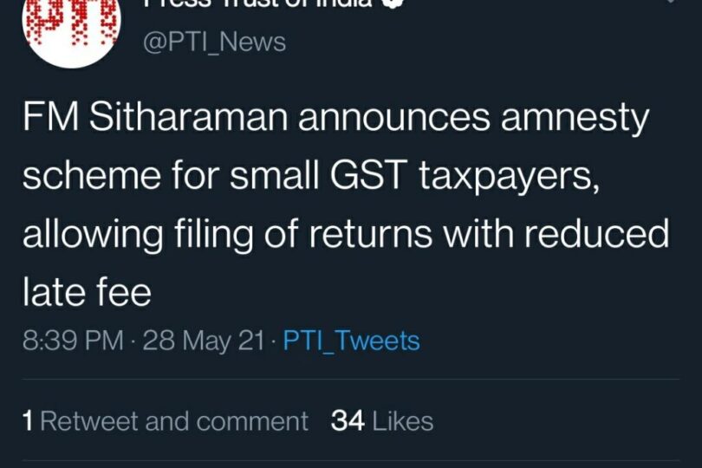View the Retweet and comment list
The width and height of the screenshot is (702, 468).
click(x=174, y=421)
